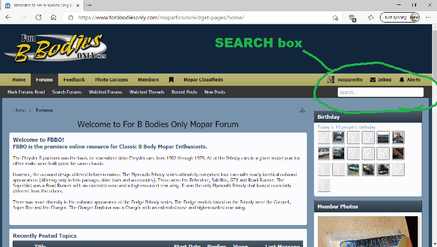437x247 pixels.
Task: Click into the forum Search box
Action: tap(380, 92)
